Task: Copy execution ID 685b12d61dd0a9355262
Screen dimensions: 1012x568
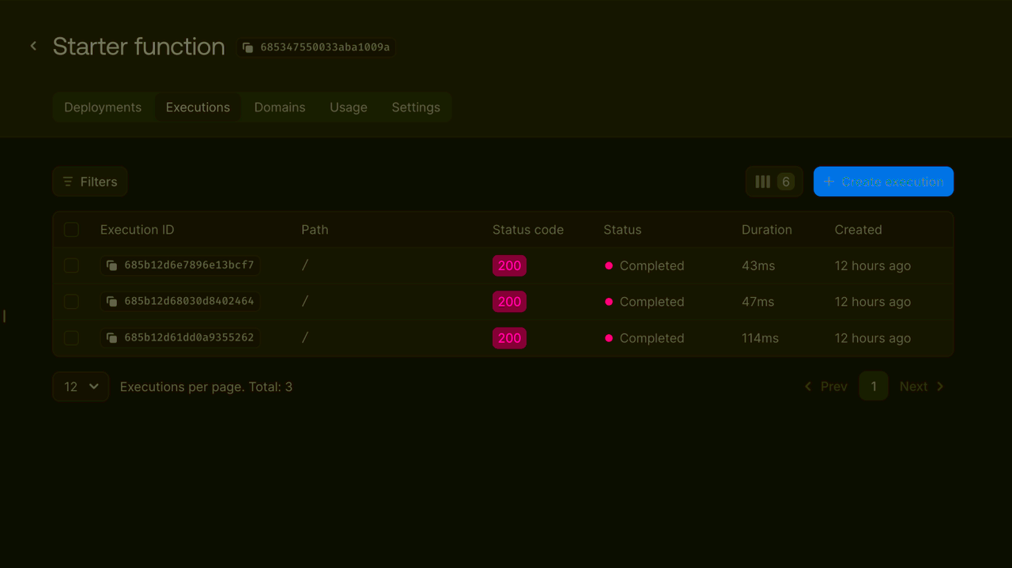Action: pyautogui.click(x=111, y=337)
